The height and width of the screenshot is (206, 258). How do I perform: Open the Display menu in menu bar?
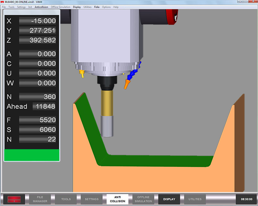point(77,7)
